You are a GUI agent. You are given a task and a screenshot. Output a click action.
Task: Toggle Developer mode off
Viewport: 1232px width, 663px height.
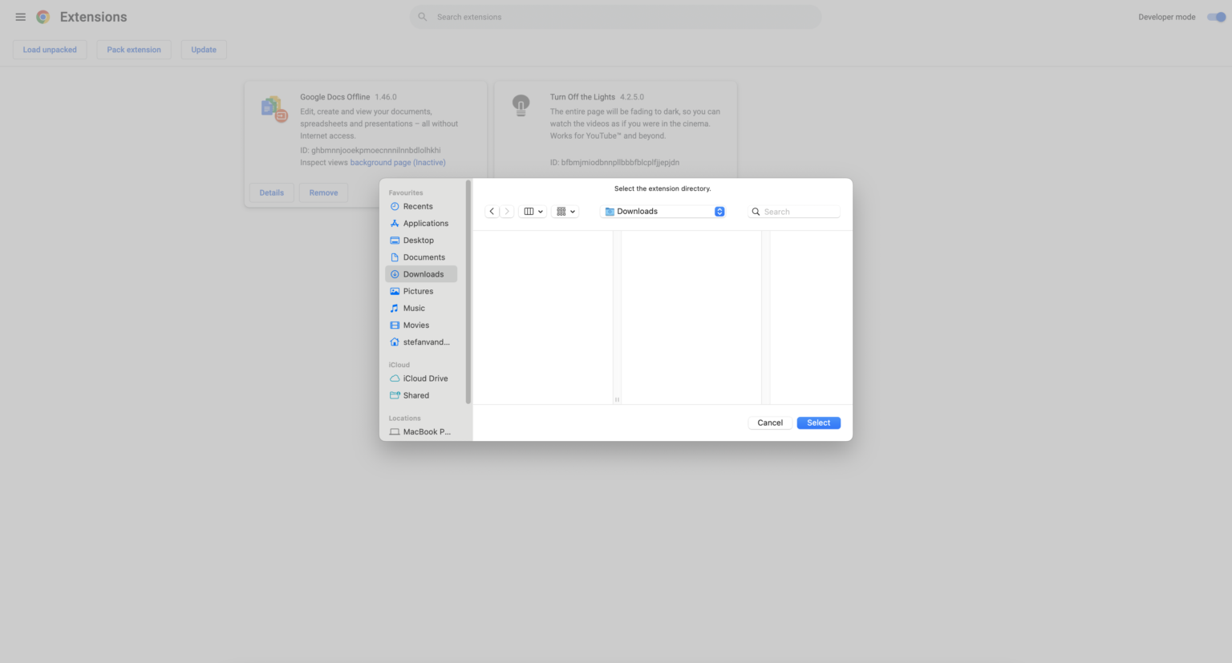tap(1215, 16)
